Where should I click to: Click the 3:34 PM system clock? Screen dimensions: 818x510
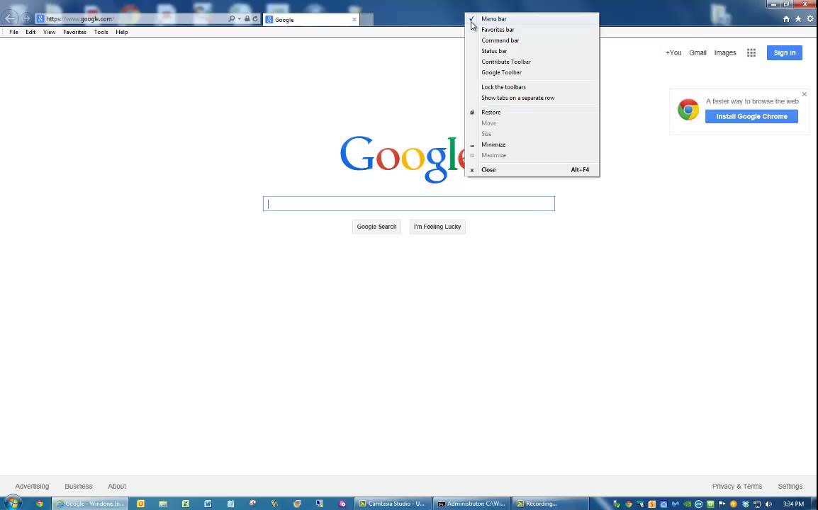793,504
